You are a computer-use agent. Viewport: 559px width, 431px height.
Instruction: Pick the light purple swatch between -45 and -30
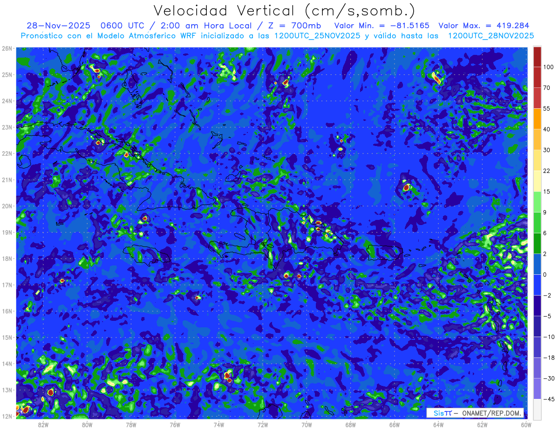[x=537, y=389]
